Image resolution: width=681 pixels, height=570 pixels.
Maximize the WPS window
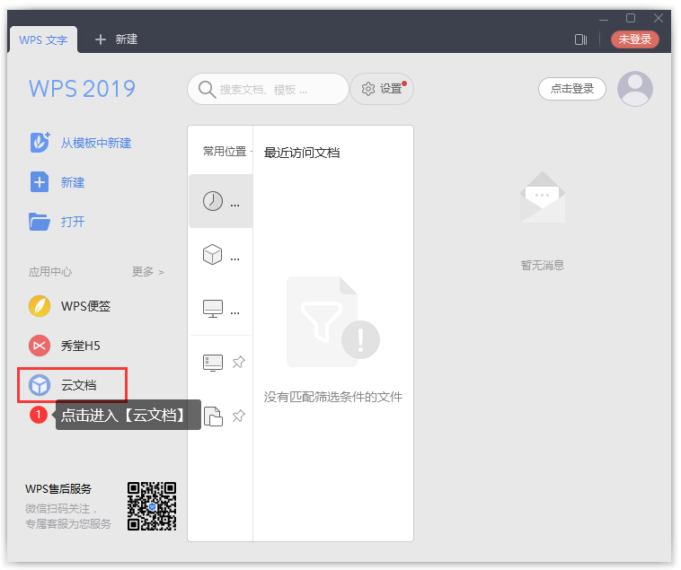(631, 18)
